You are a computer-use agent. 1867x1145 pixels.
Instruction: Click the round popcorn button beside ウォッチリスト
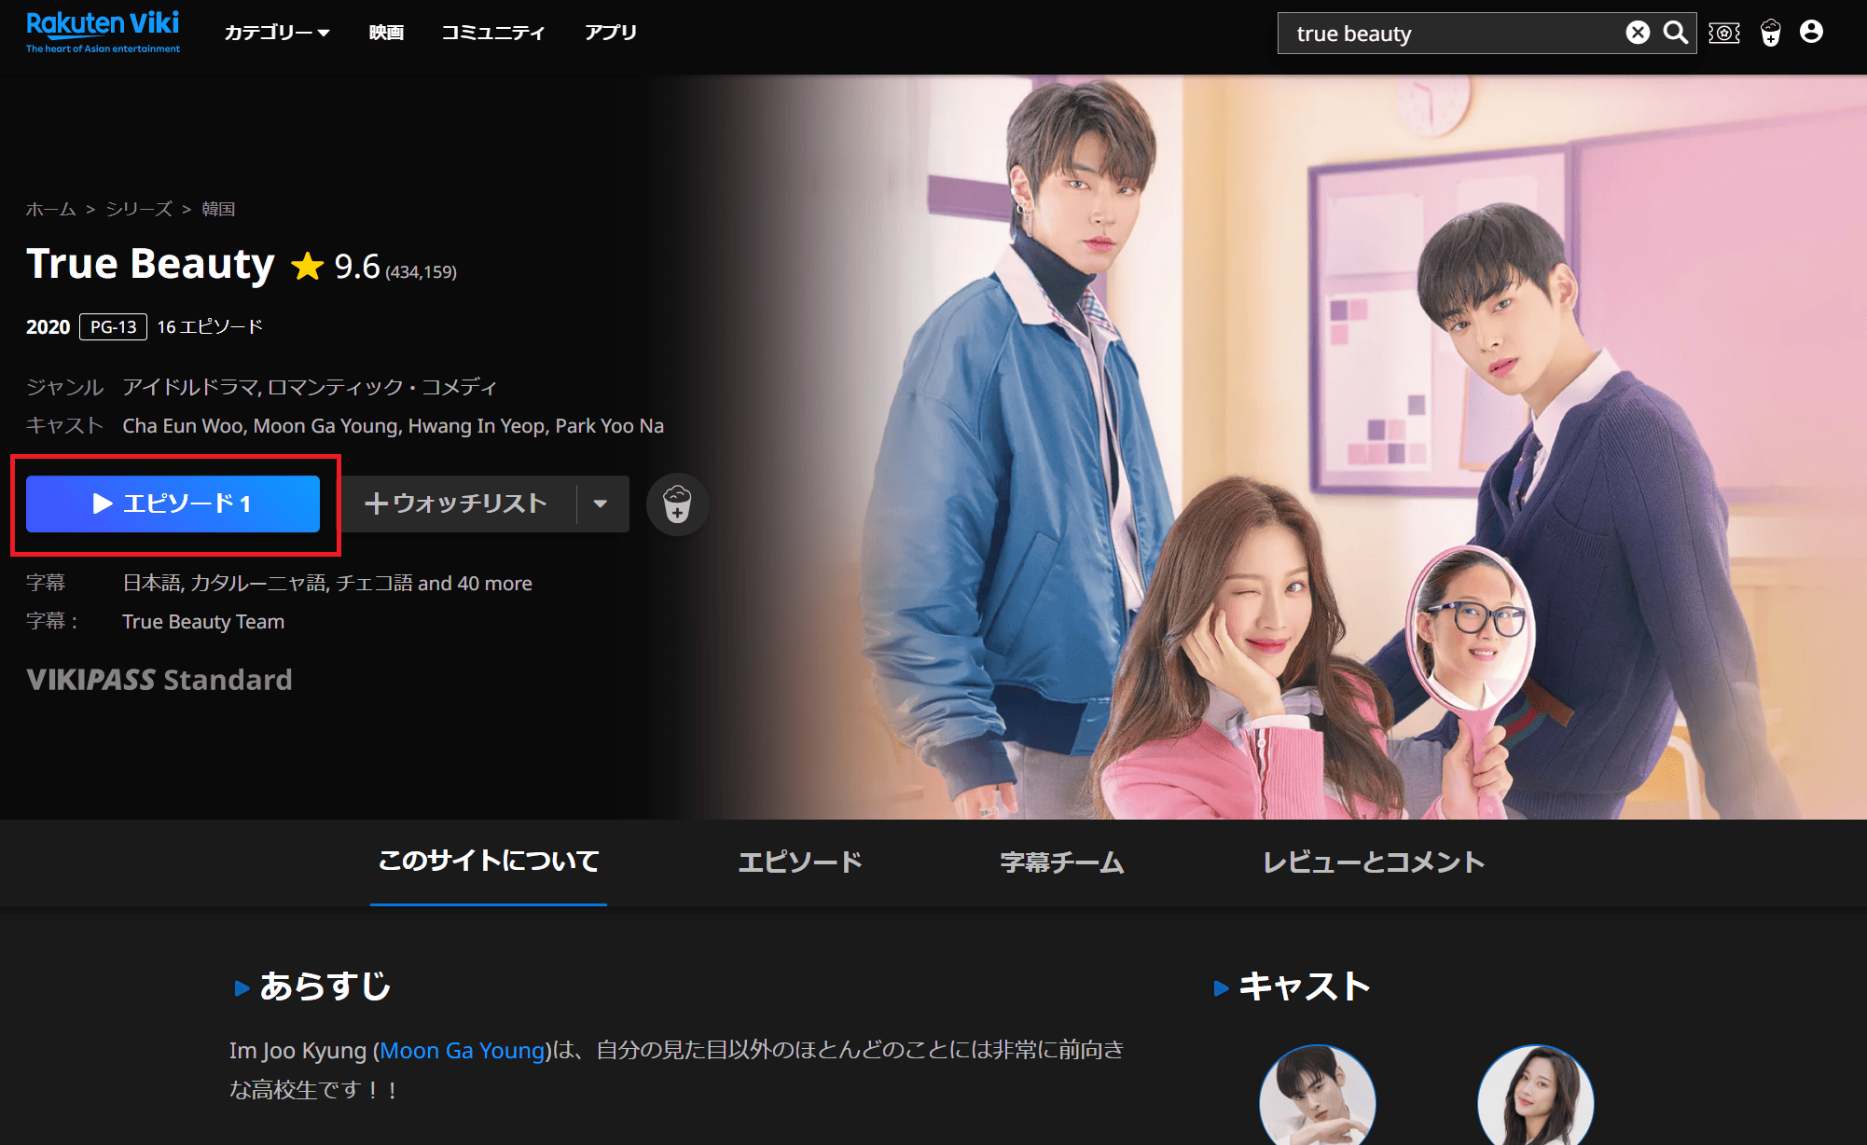[677, 504]
